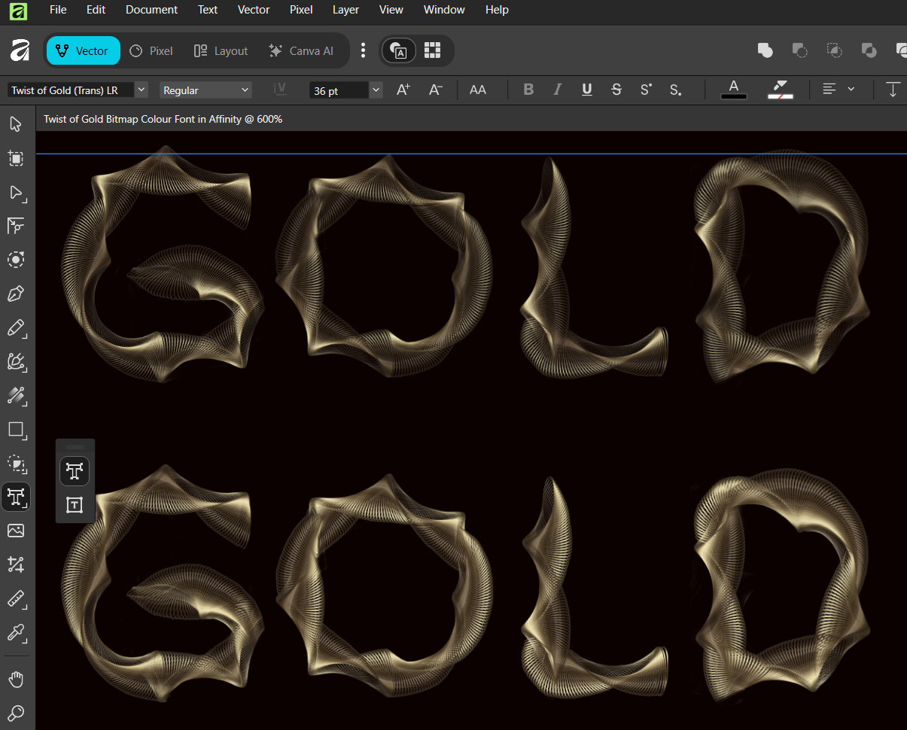Open the File menu

coord(58,10)
